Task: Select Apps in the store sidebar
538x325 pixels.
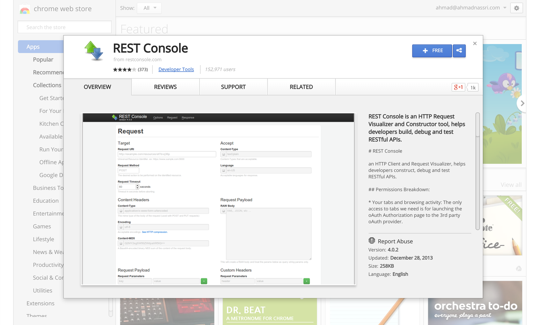Action: (x=41, y=47)
